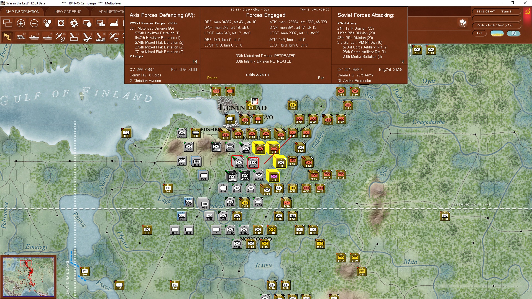
Task: Select F8 bomb city mode
Action: [101, 37]
